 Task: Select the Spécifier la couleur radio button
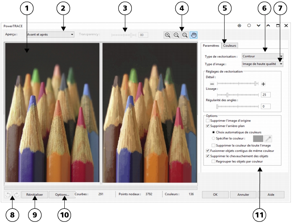click(x=214, y=138)
